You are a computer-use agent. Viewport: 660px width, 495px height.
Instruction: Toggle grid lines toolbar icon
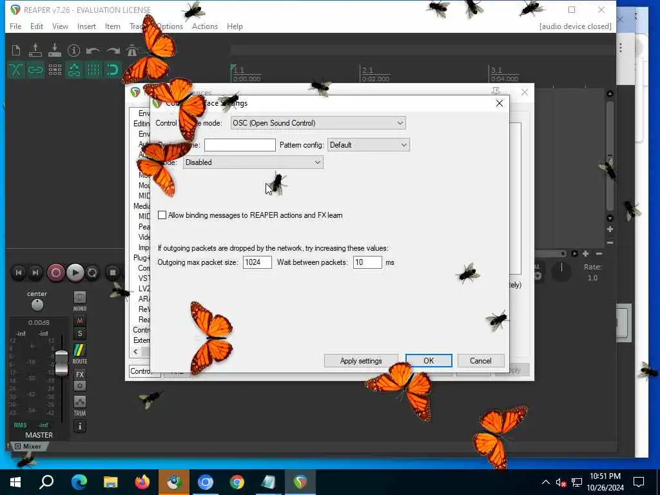coord(93,70)
